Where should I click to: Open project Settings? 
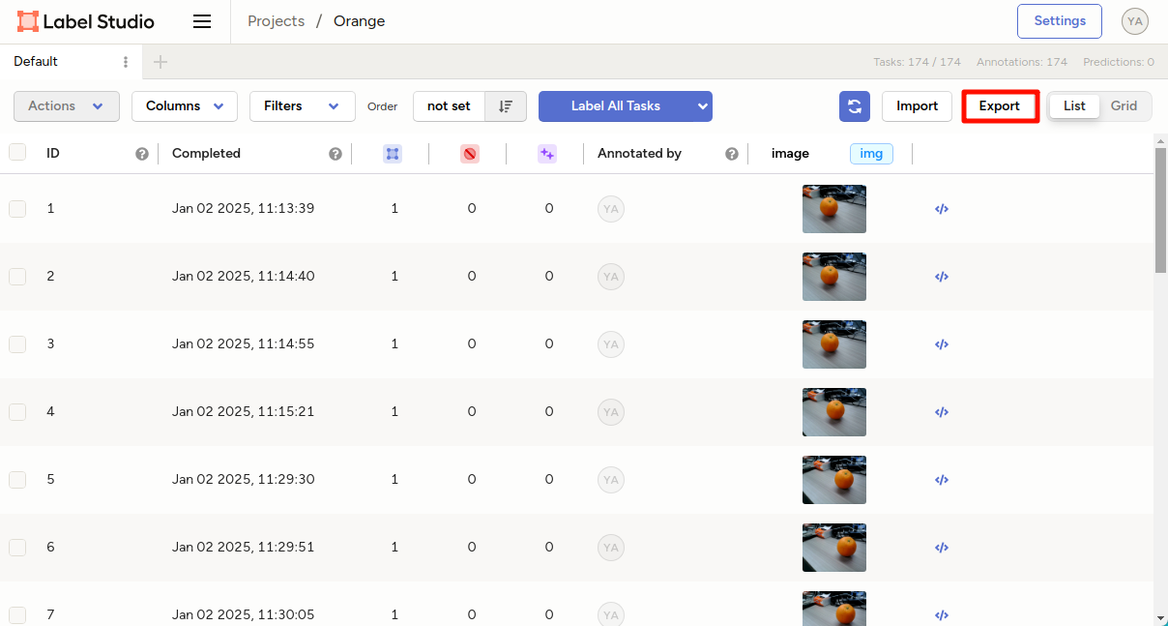tap(1060, 21)
